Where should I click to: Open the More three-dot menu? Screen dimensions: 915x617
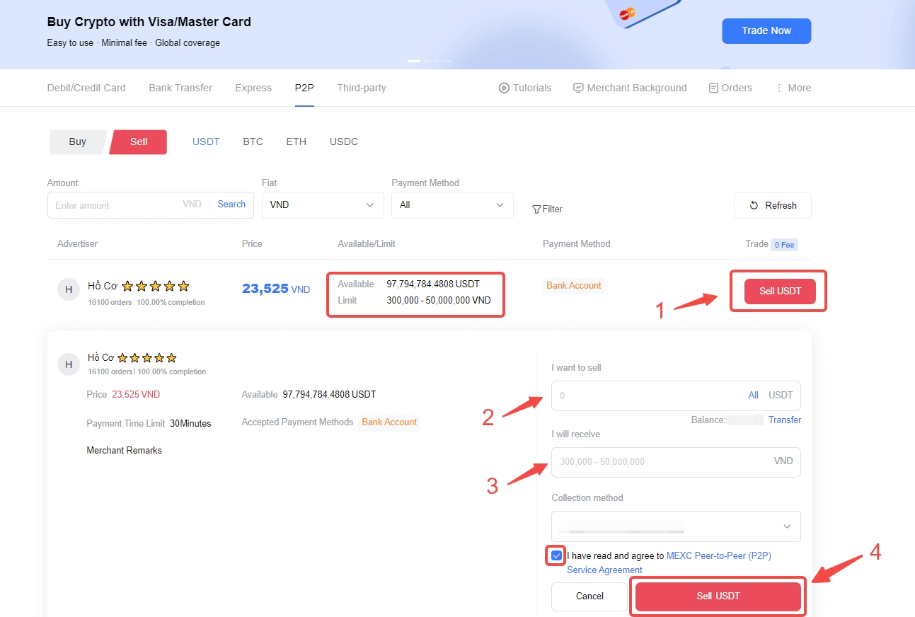click(779, 88)
